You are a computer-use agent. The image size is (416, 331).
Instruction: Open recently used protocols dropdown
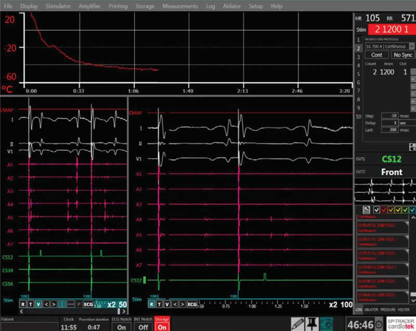[x=412, y=46]
